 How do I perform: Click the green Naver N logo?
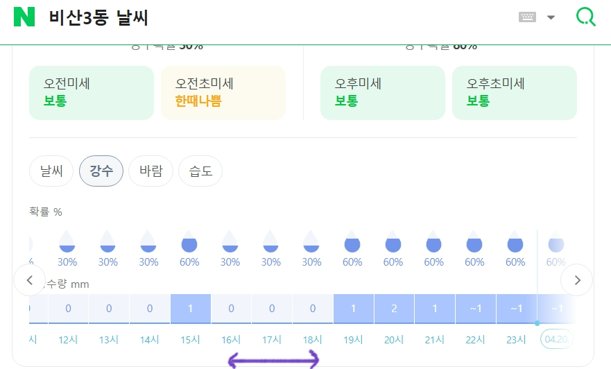coord(24,17)
